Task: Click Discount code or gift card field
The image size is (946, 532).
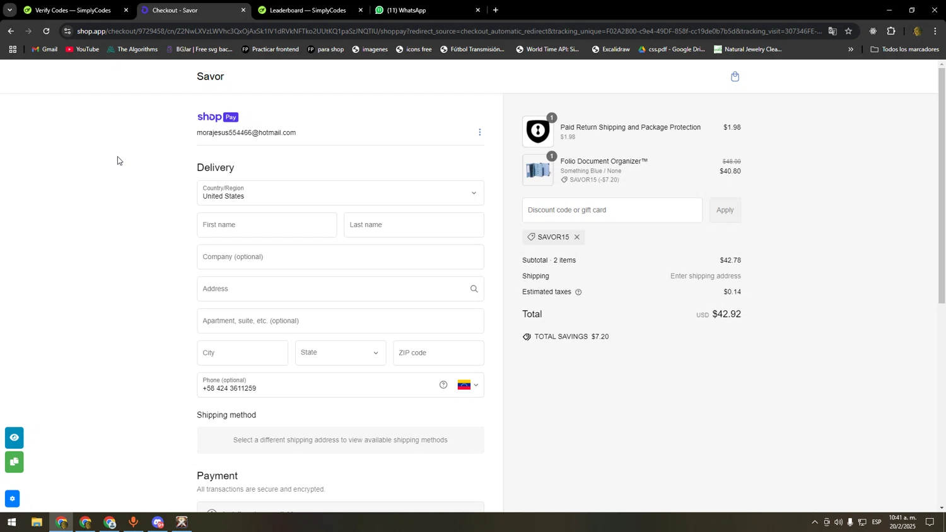Action: 612,210
